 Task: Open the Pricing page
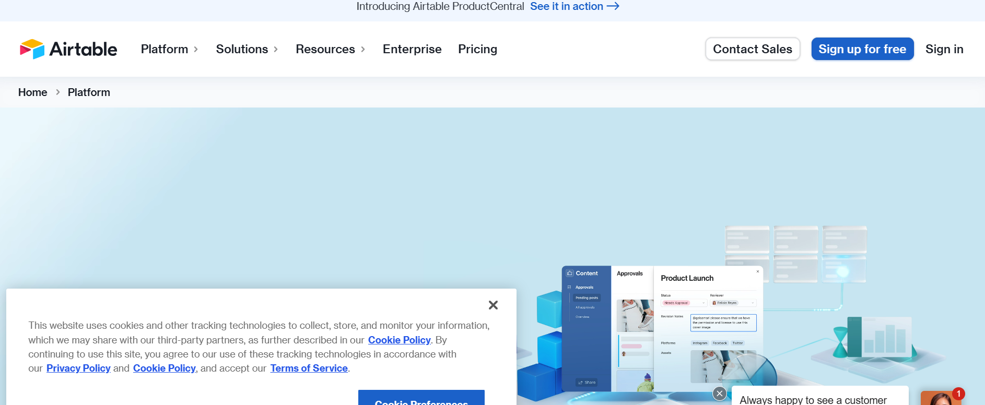point(477,49)
